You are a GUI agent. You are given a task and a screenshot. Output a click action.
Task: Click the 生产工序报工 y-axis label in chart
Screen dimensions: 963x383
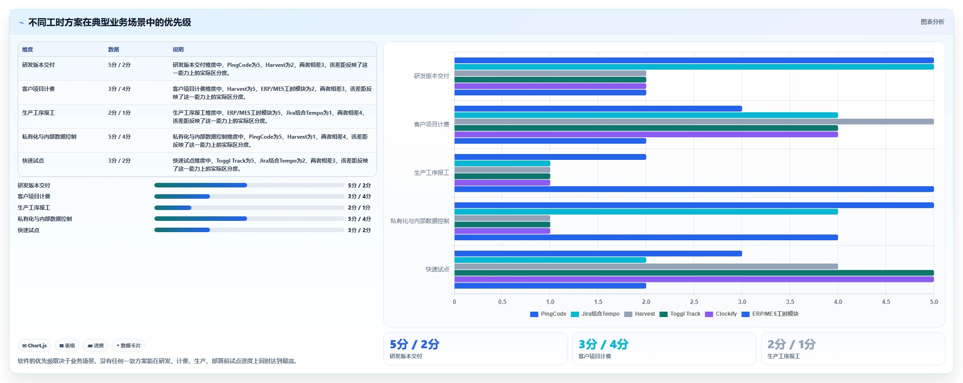click(432, 173)
